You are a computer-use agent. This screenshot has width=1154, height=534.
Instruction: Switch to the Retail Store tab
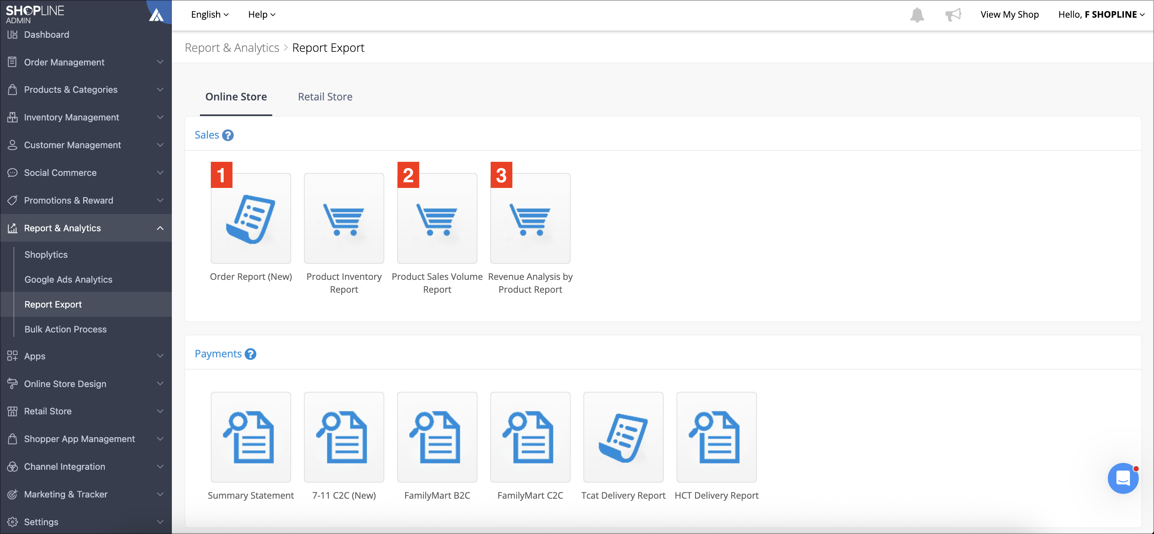coord(325,97)
